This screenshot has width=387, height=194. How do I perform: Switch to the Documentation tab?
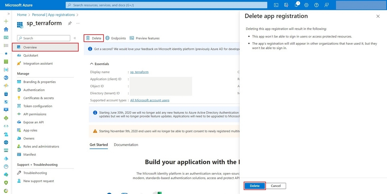coord(126,145)
